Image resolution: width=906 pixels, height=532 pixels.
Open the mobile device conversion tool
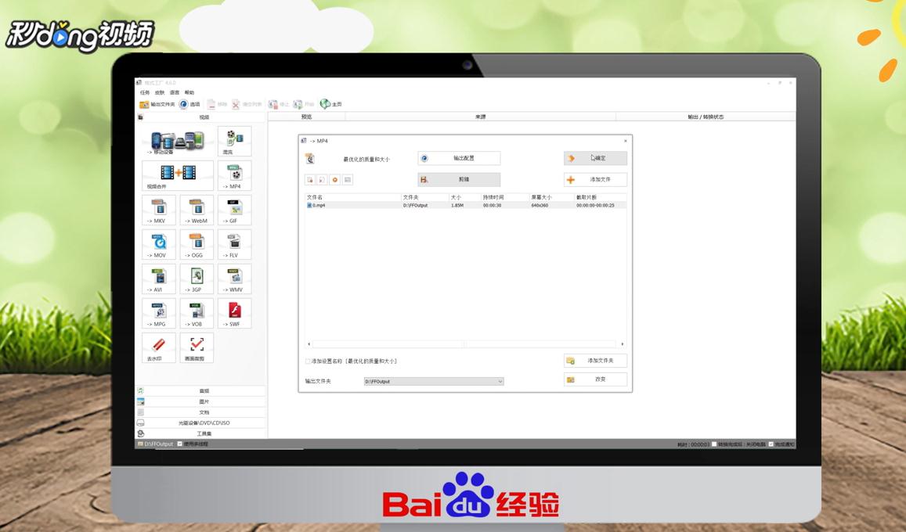tap(178, 142)
